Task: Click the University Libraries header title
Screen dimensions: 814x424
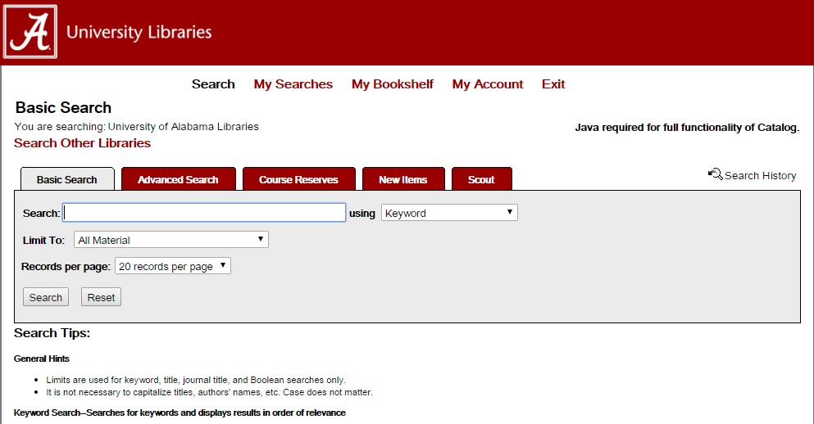Action: (139, 32)
